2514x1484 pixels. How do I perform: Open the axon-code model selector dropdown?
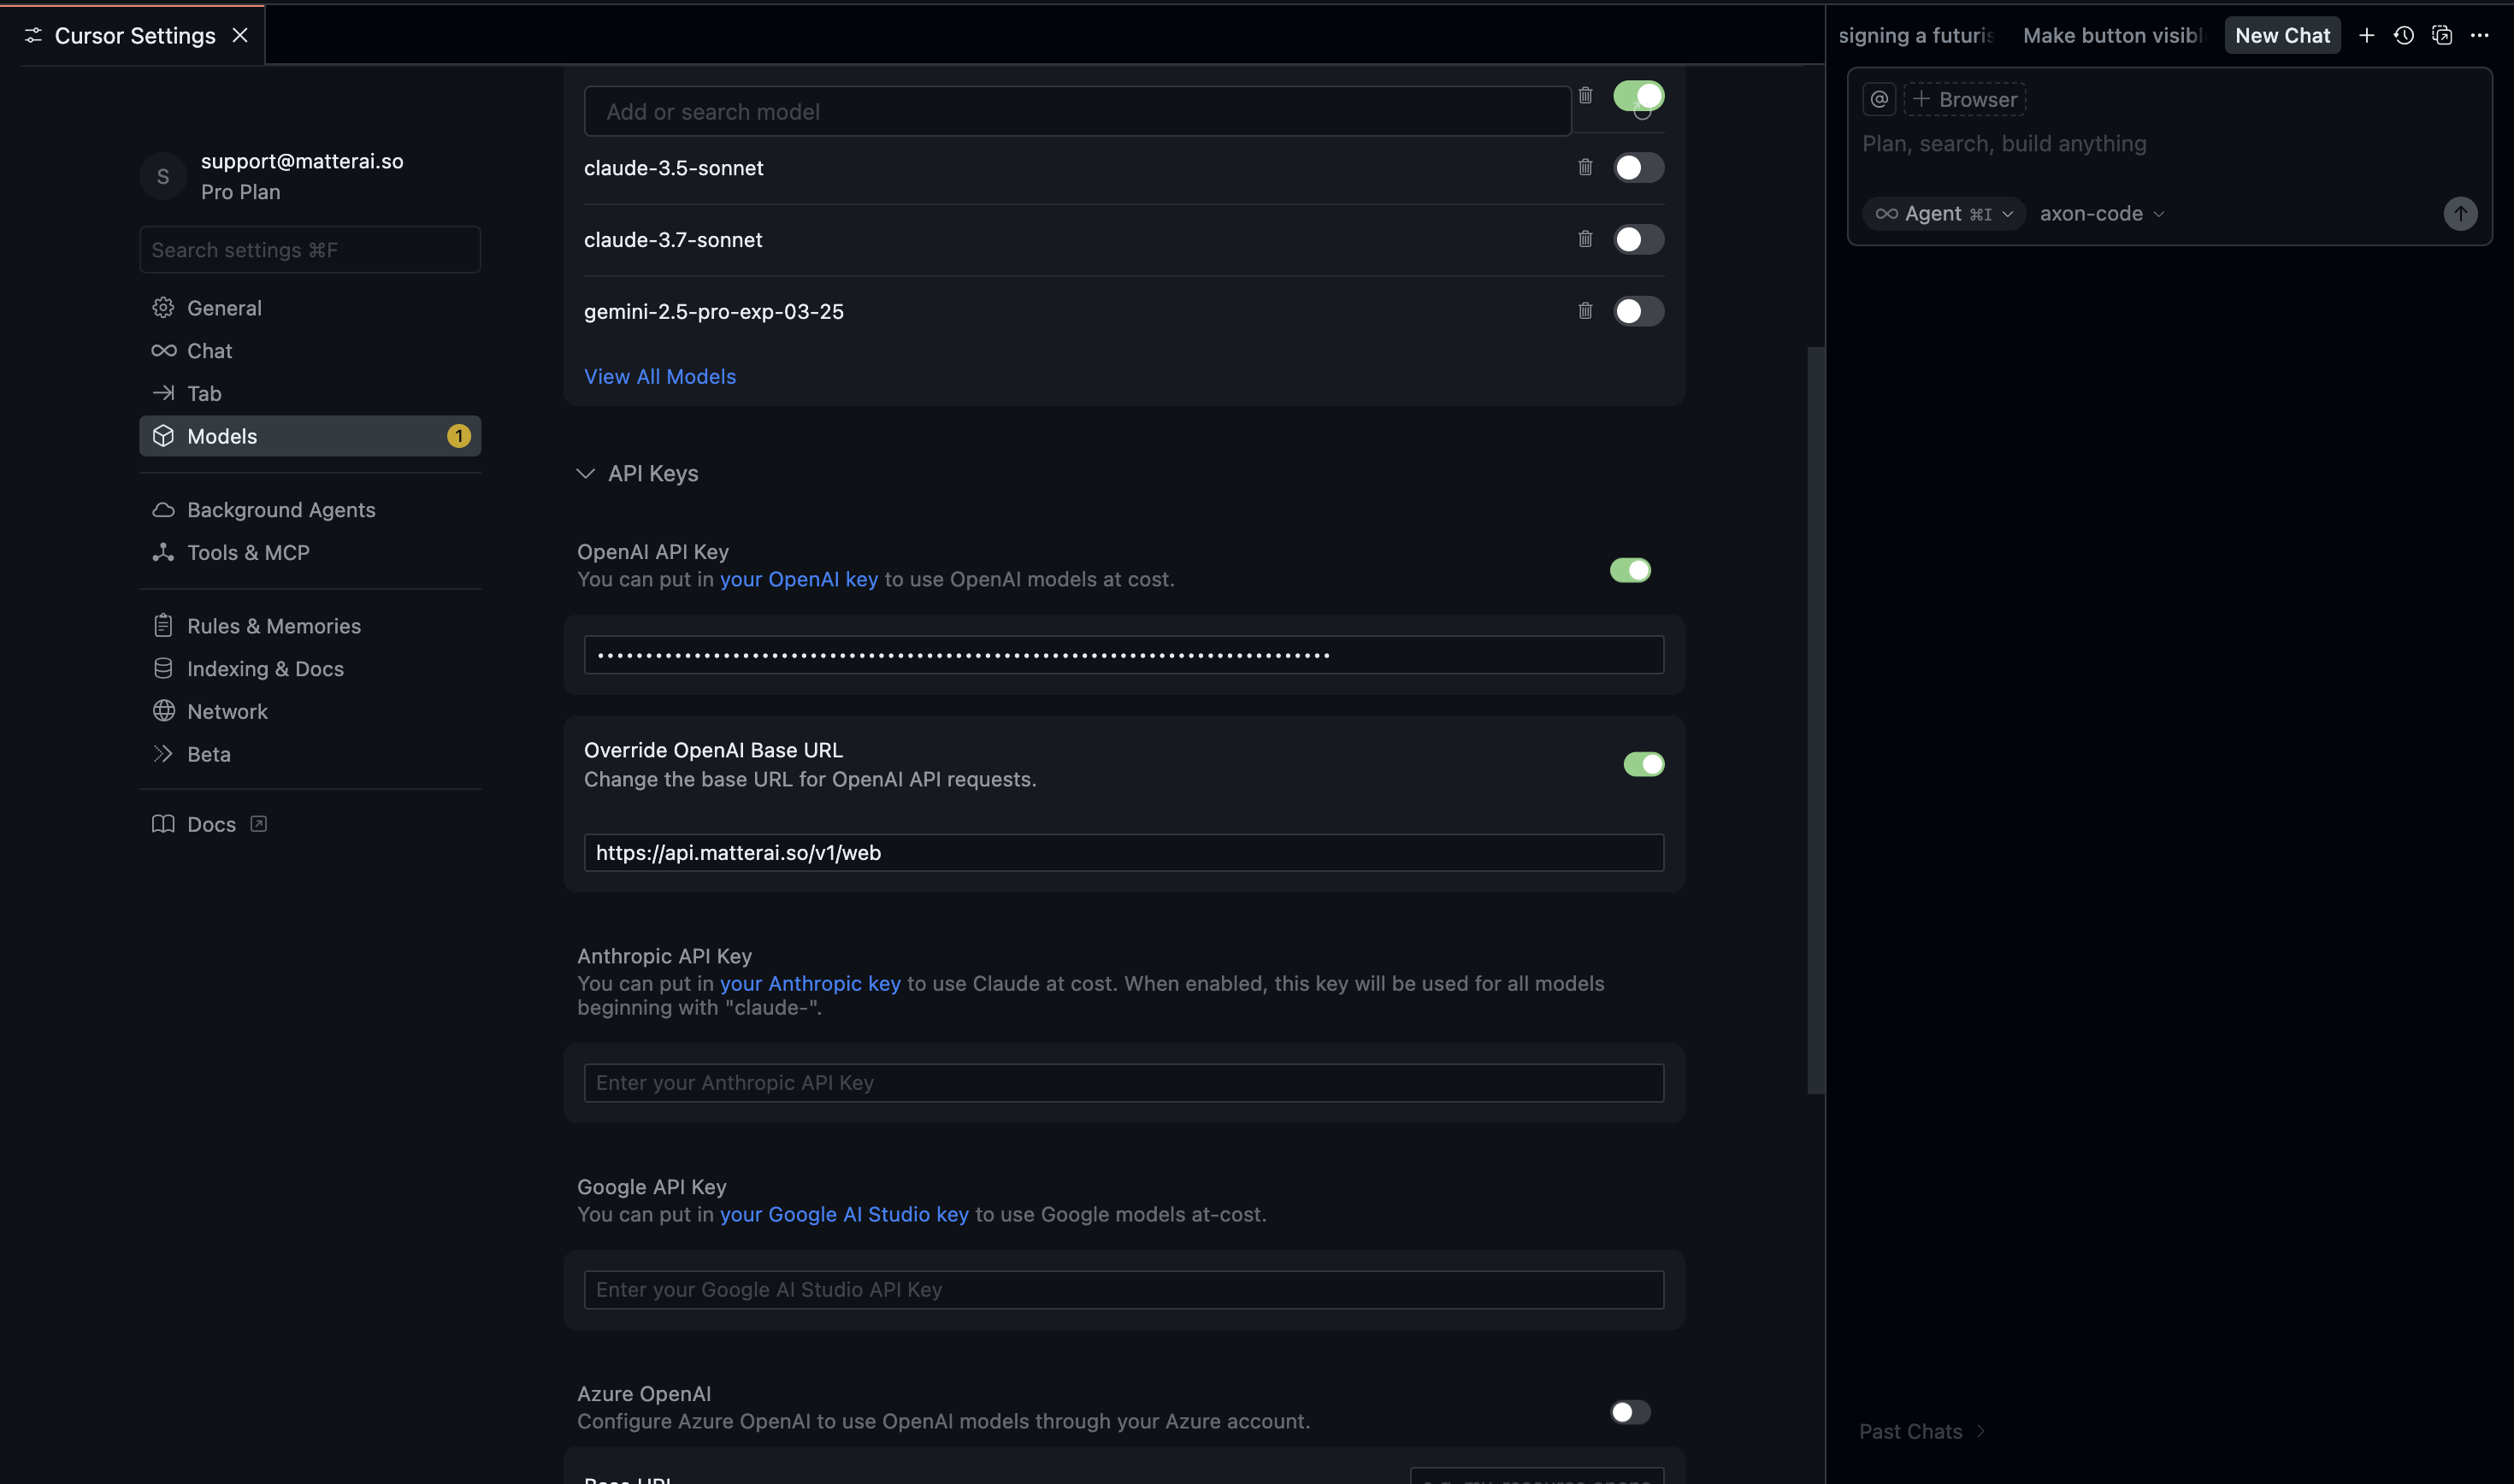2101,214
